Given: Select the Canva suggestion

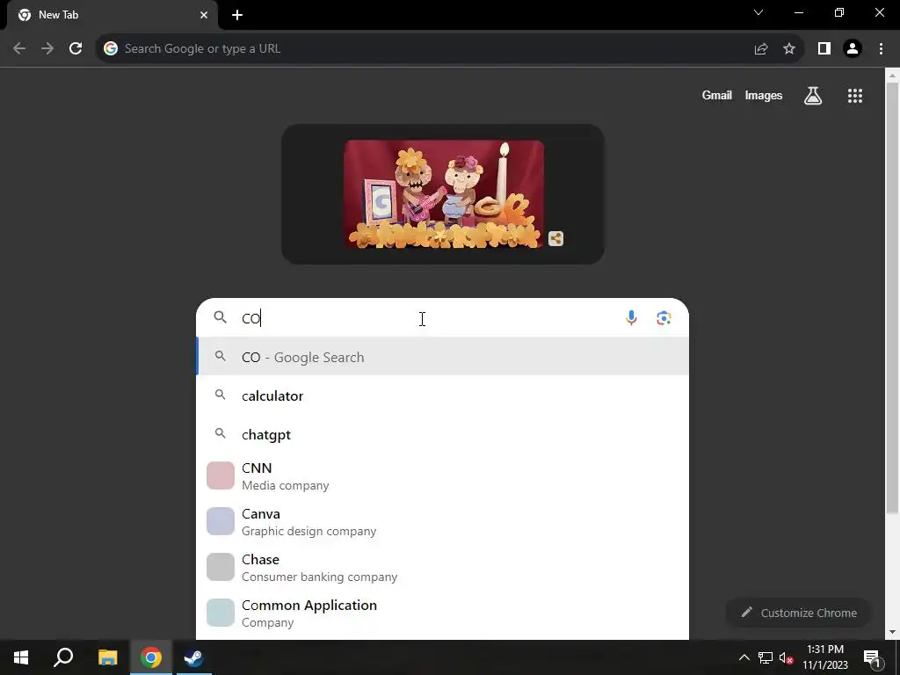Looking at the screenshot, I should (443, 522).
